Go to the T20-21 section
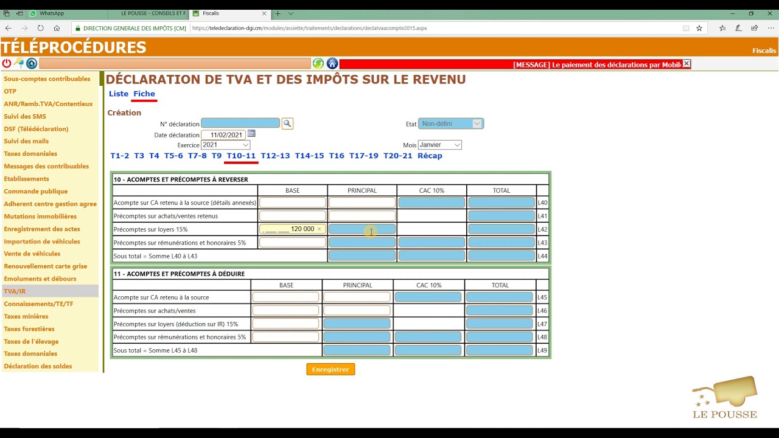This screenshot has width=779, height=438. pos(398,156)
